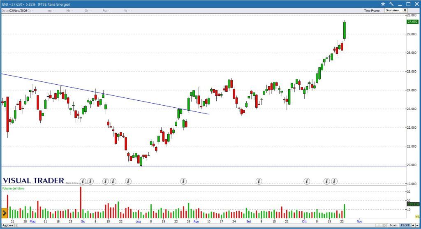This screenshot has height=229, width=421.
Task: Click the ENI title text in the title bar
Action: click(36, 4)
